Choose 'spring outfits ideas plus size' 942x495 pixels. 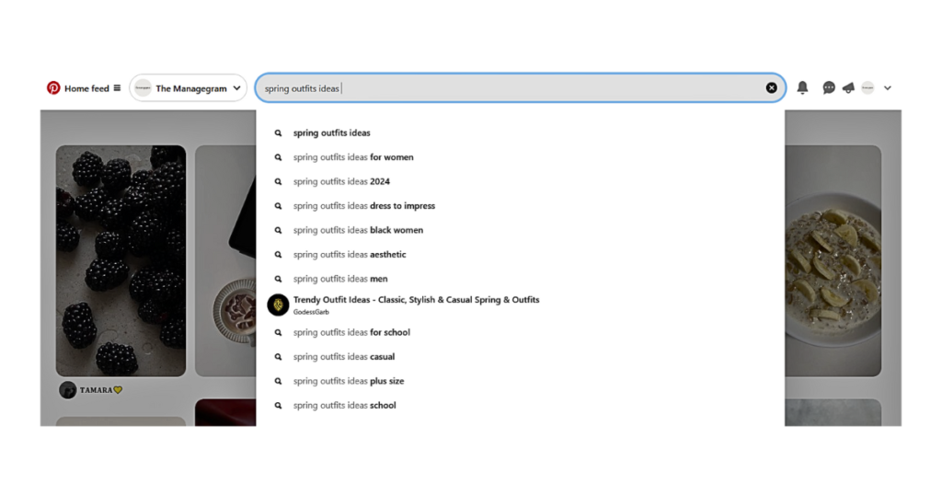[x=349, y=381]
